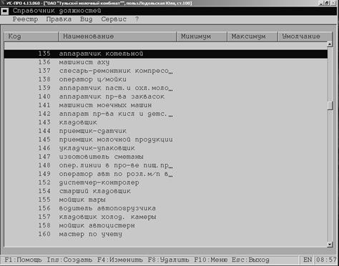The width and height of the screenshot is (339, 266).
Task: Click F8:Удалить in the status bar
Action: click(x=168, y=260)
